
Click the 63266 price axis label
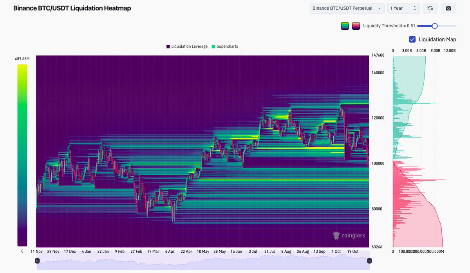pyautogui.click(x=377, y=247)
